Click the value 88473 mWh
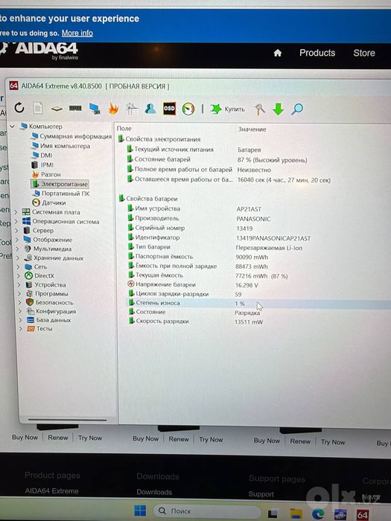Image resolution: width=391 pixels, height=521 pixels. pos(252,266)
